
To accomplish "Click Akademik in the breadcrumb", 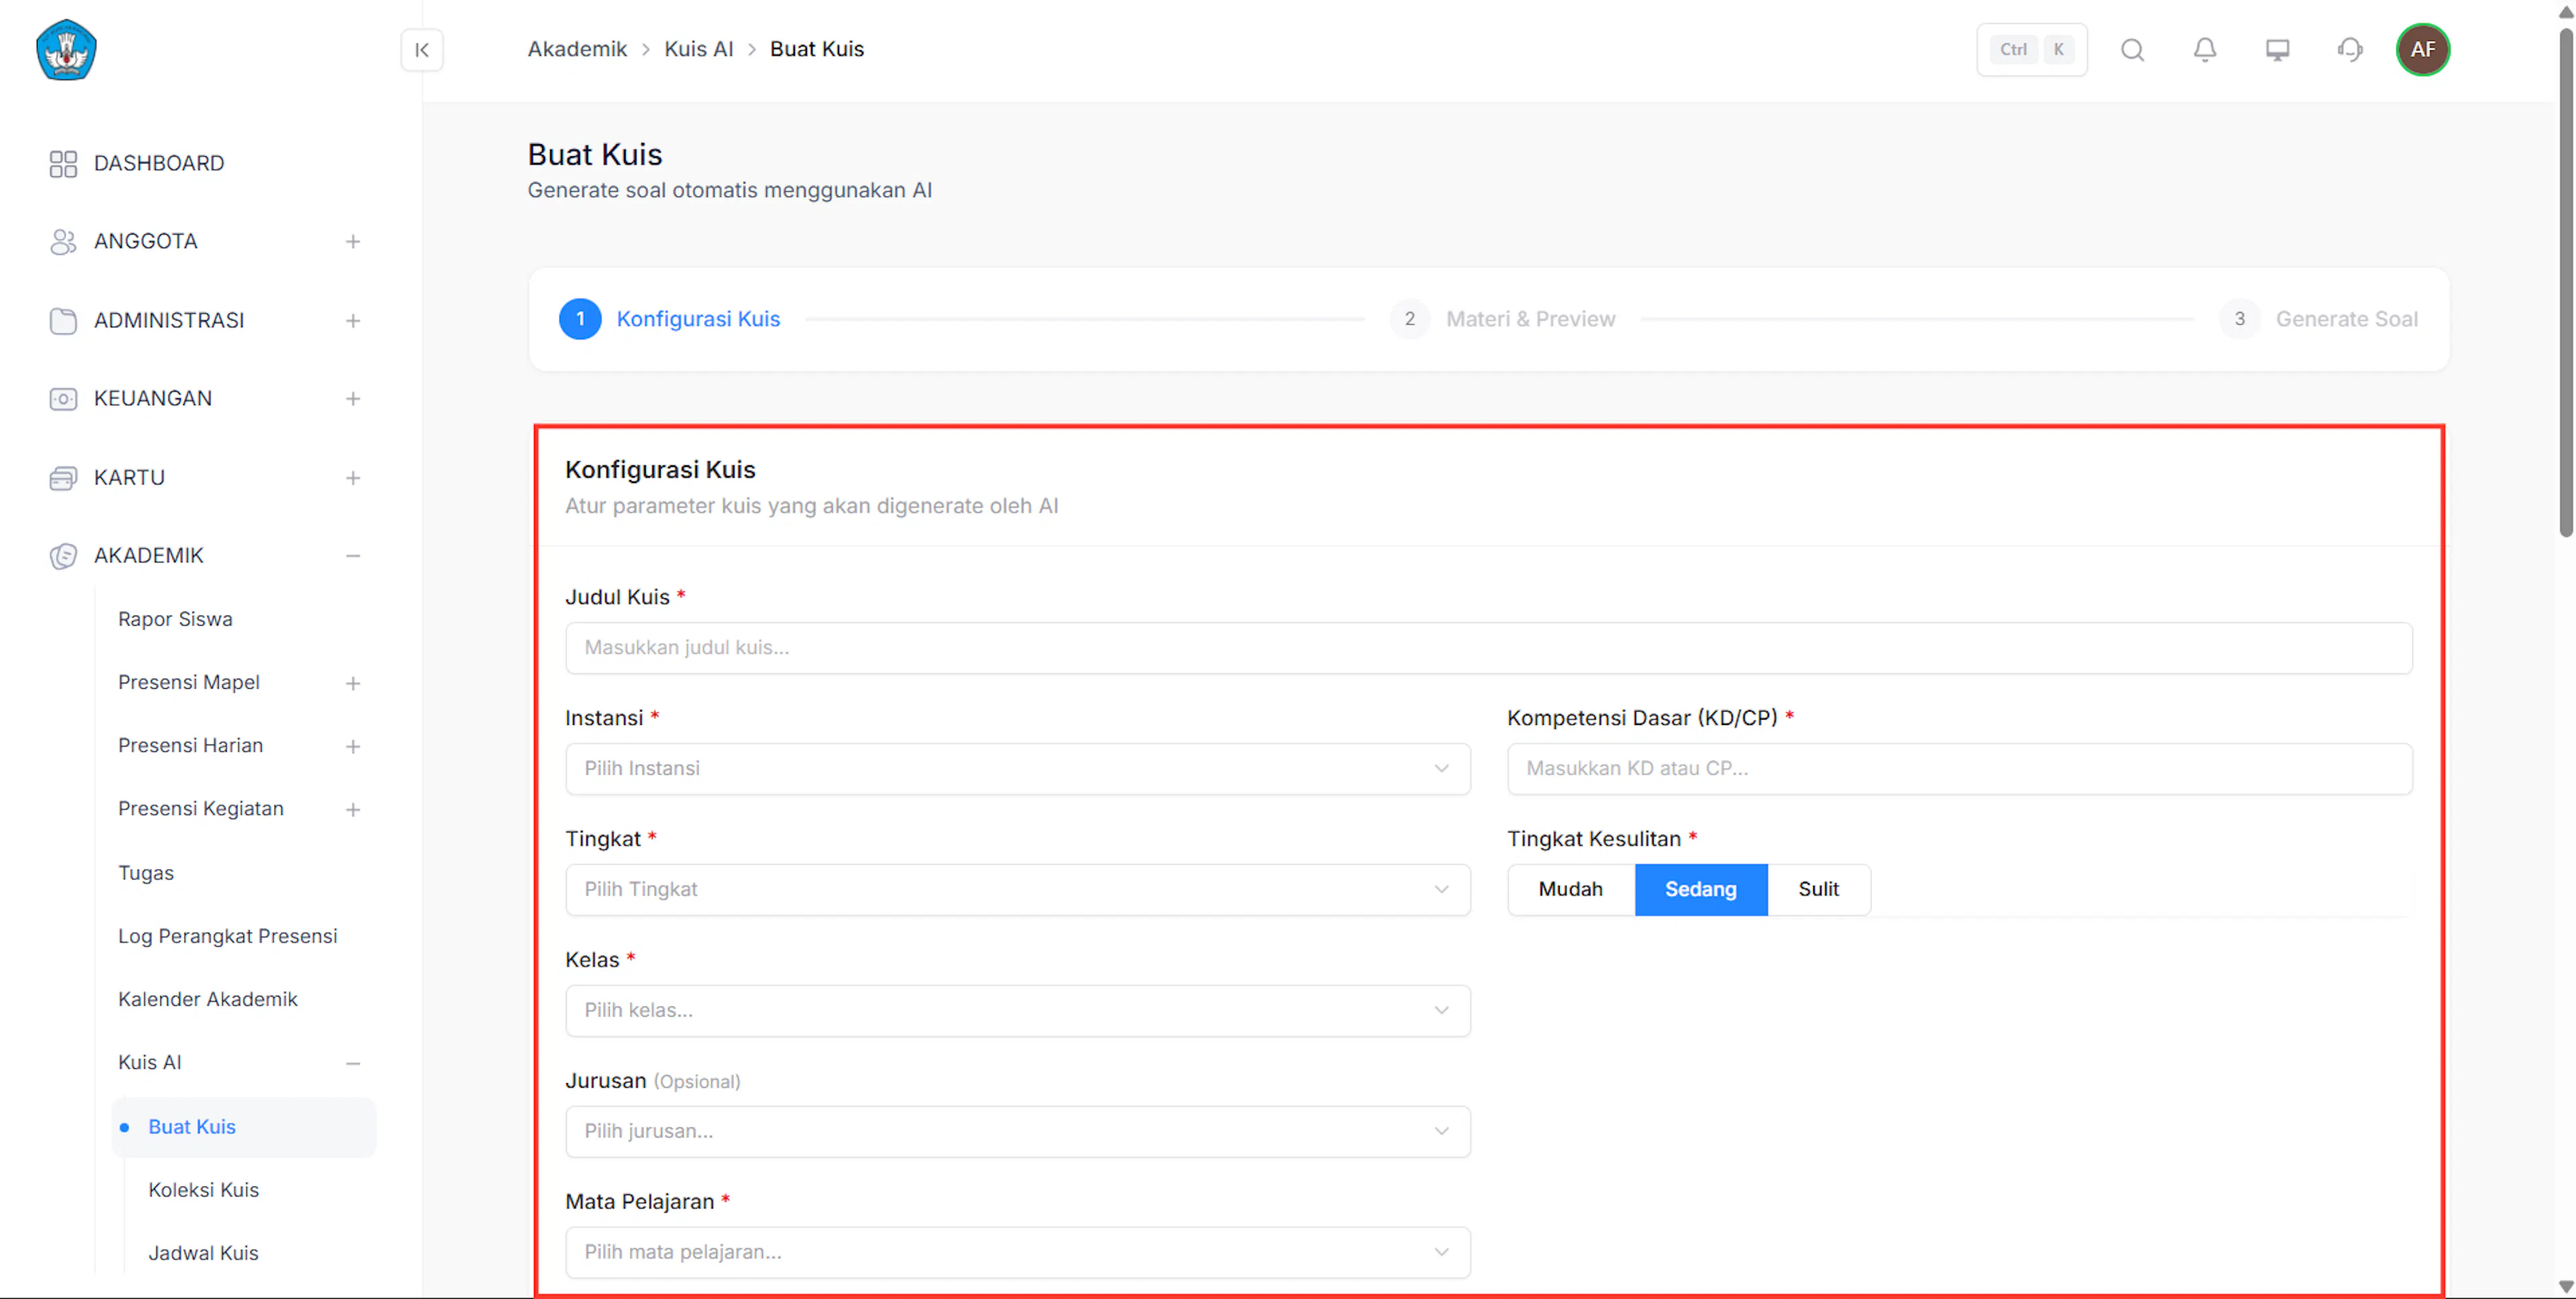I will click(x=577, y=49).
